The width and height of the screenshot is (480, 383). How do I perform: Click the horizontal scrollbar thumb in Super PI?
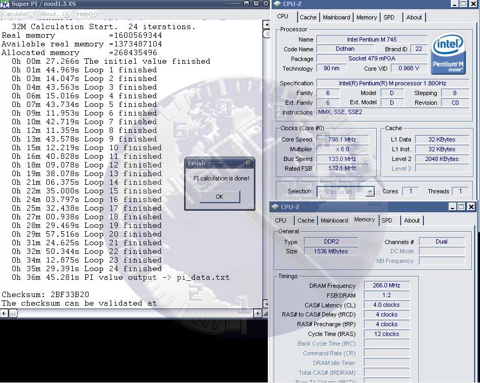[x=13, y=313]
